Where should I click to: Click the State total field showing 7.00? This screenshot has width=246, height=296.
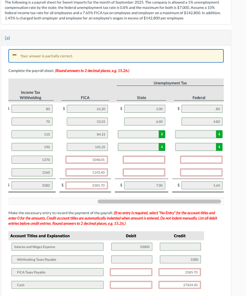coord(145,185)
